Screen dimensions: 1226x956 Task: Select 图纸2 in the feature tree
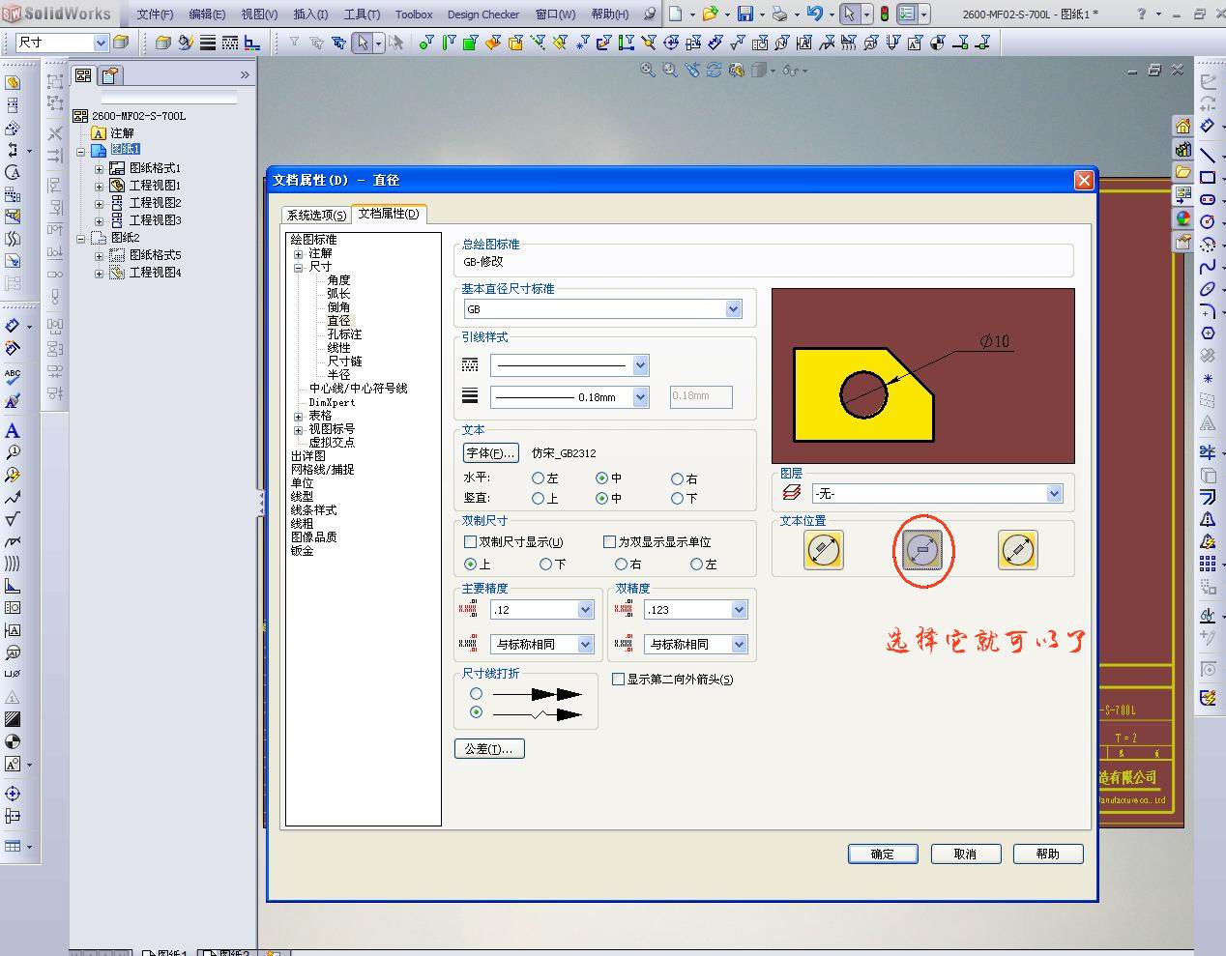point(126,238)
